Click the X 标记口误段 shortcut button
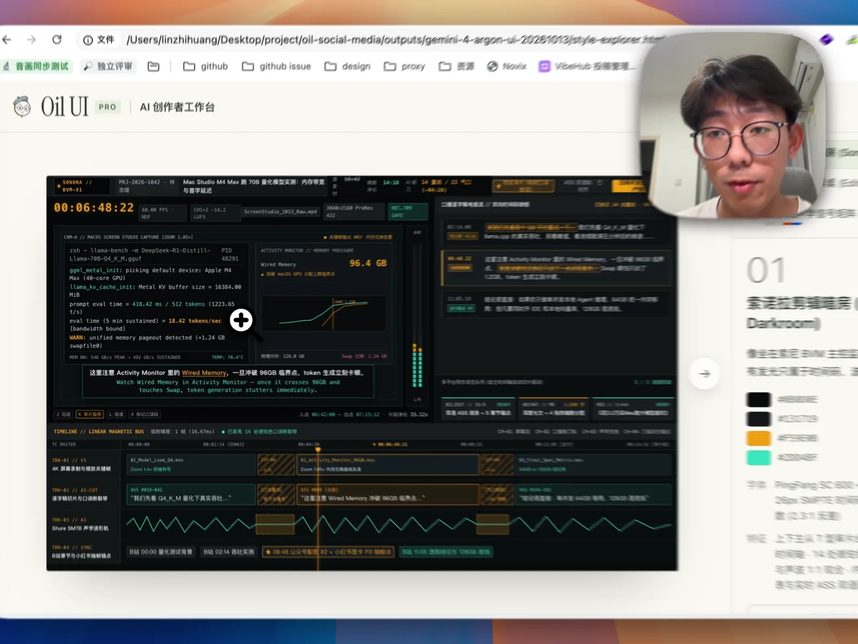 click(x=144, y=414)
